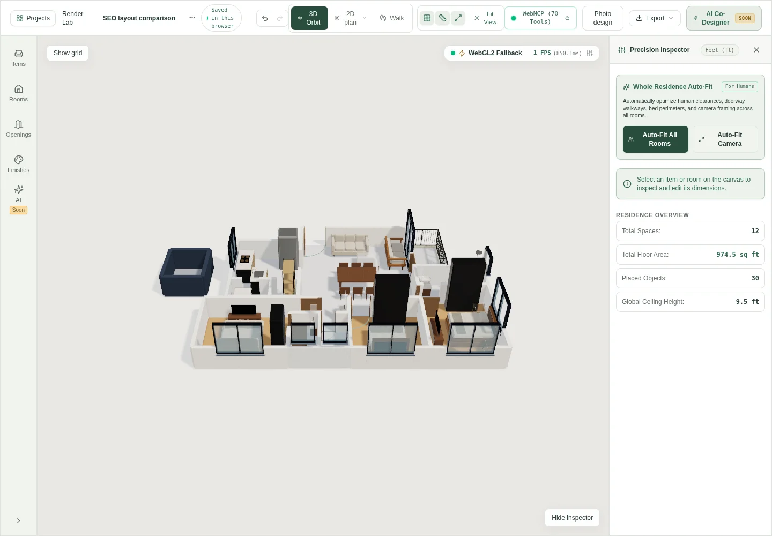Viewport: 772px width, 536px height.
Task: Open the Finishes palette panel
Action: (18, 164)
